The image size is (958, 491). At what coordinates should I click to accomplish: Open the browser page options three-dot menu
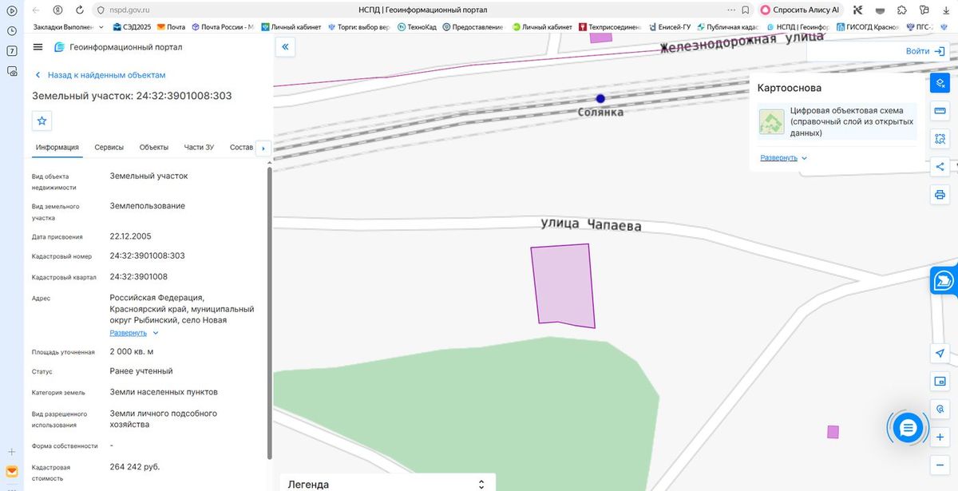(730, 10)
